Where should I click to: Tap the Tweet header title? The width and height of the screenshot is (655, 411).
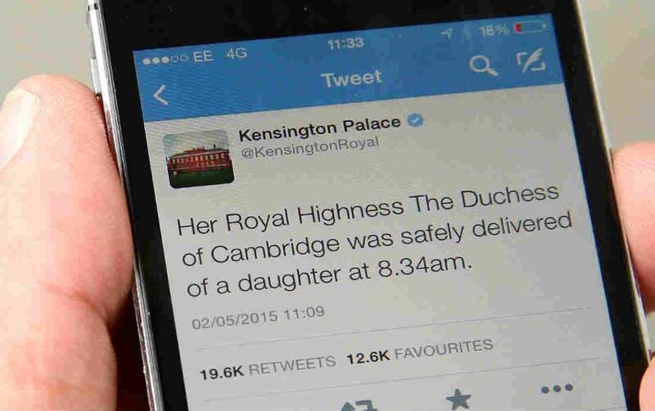(x=351, y=78)
